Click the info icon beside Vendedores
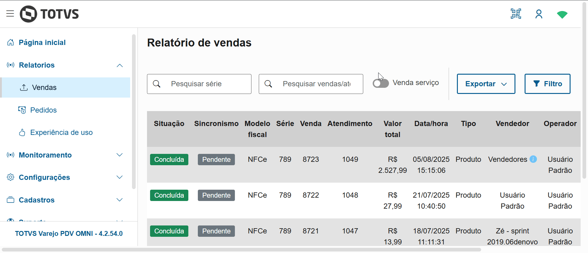 coord(533,159)
